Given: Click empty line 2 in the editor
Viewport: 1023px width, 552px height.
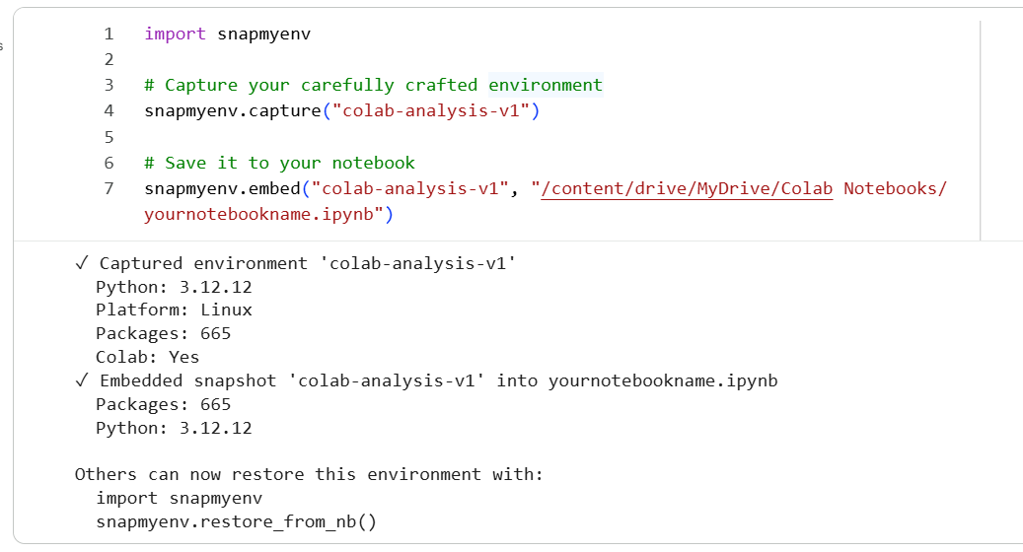Looking at the screenshot, I should tap(522, 59).
